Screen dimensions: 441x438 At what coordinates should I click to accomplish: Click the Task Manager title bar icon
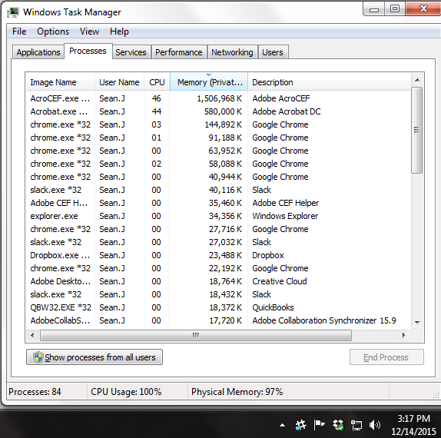click(13, 12)
